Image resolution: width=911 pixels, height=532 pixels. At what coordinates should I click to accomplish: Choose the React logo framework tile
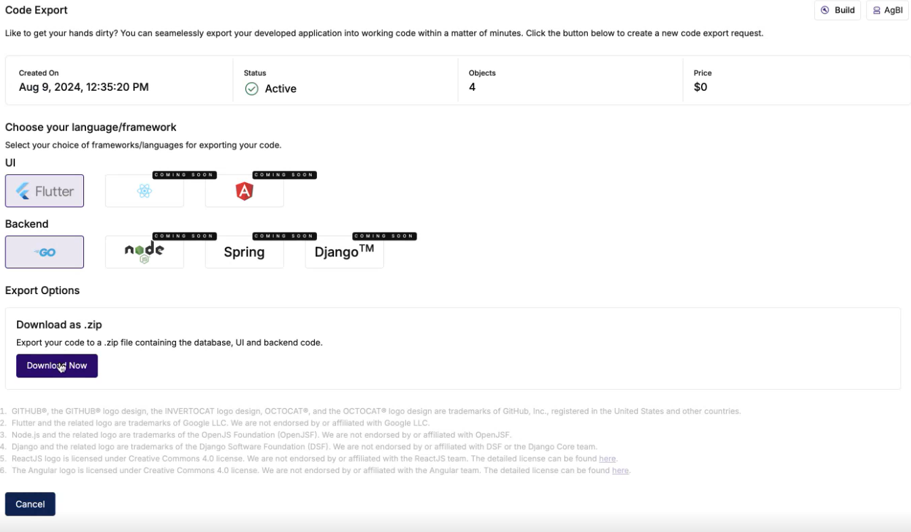point(144,191)
